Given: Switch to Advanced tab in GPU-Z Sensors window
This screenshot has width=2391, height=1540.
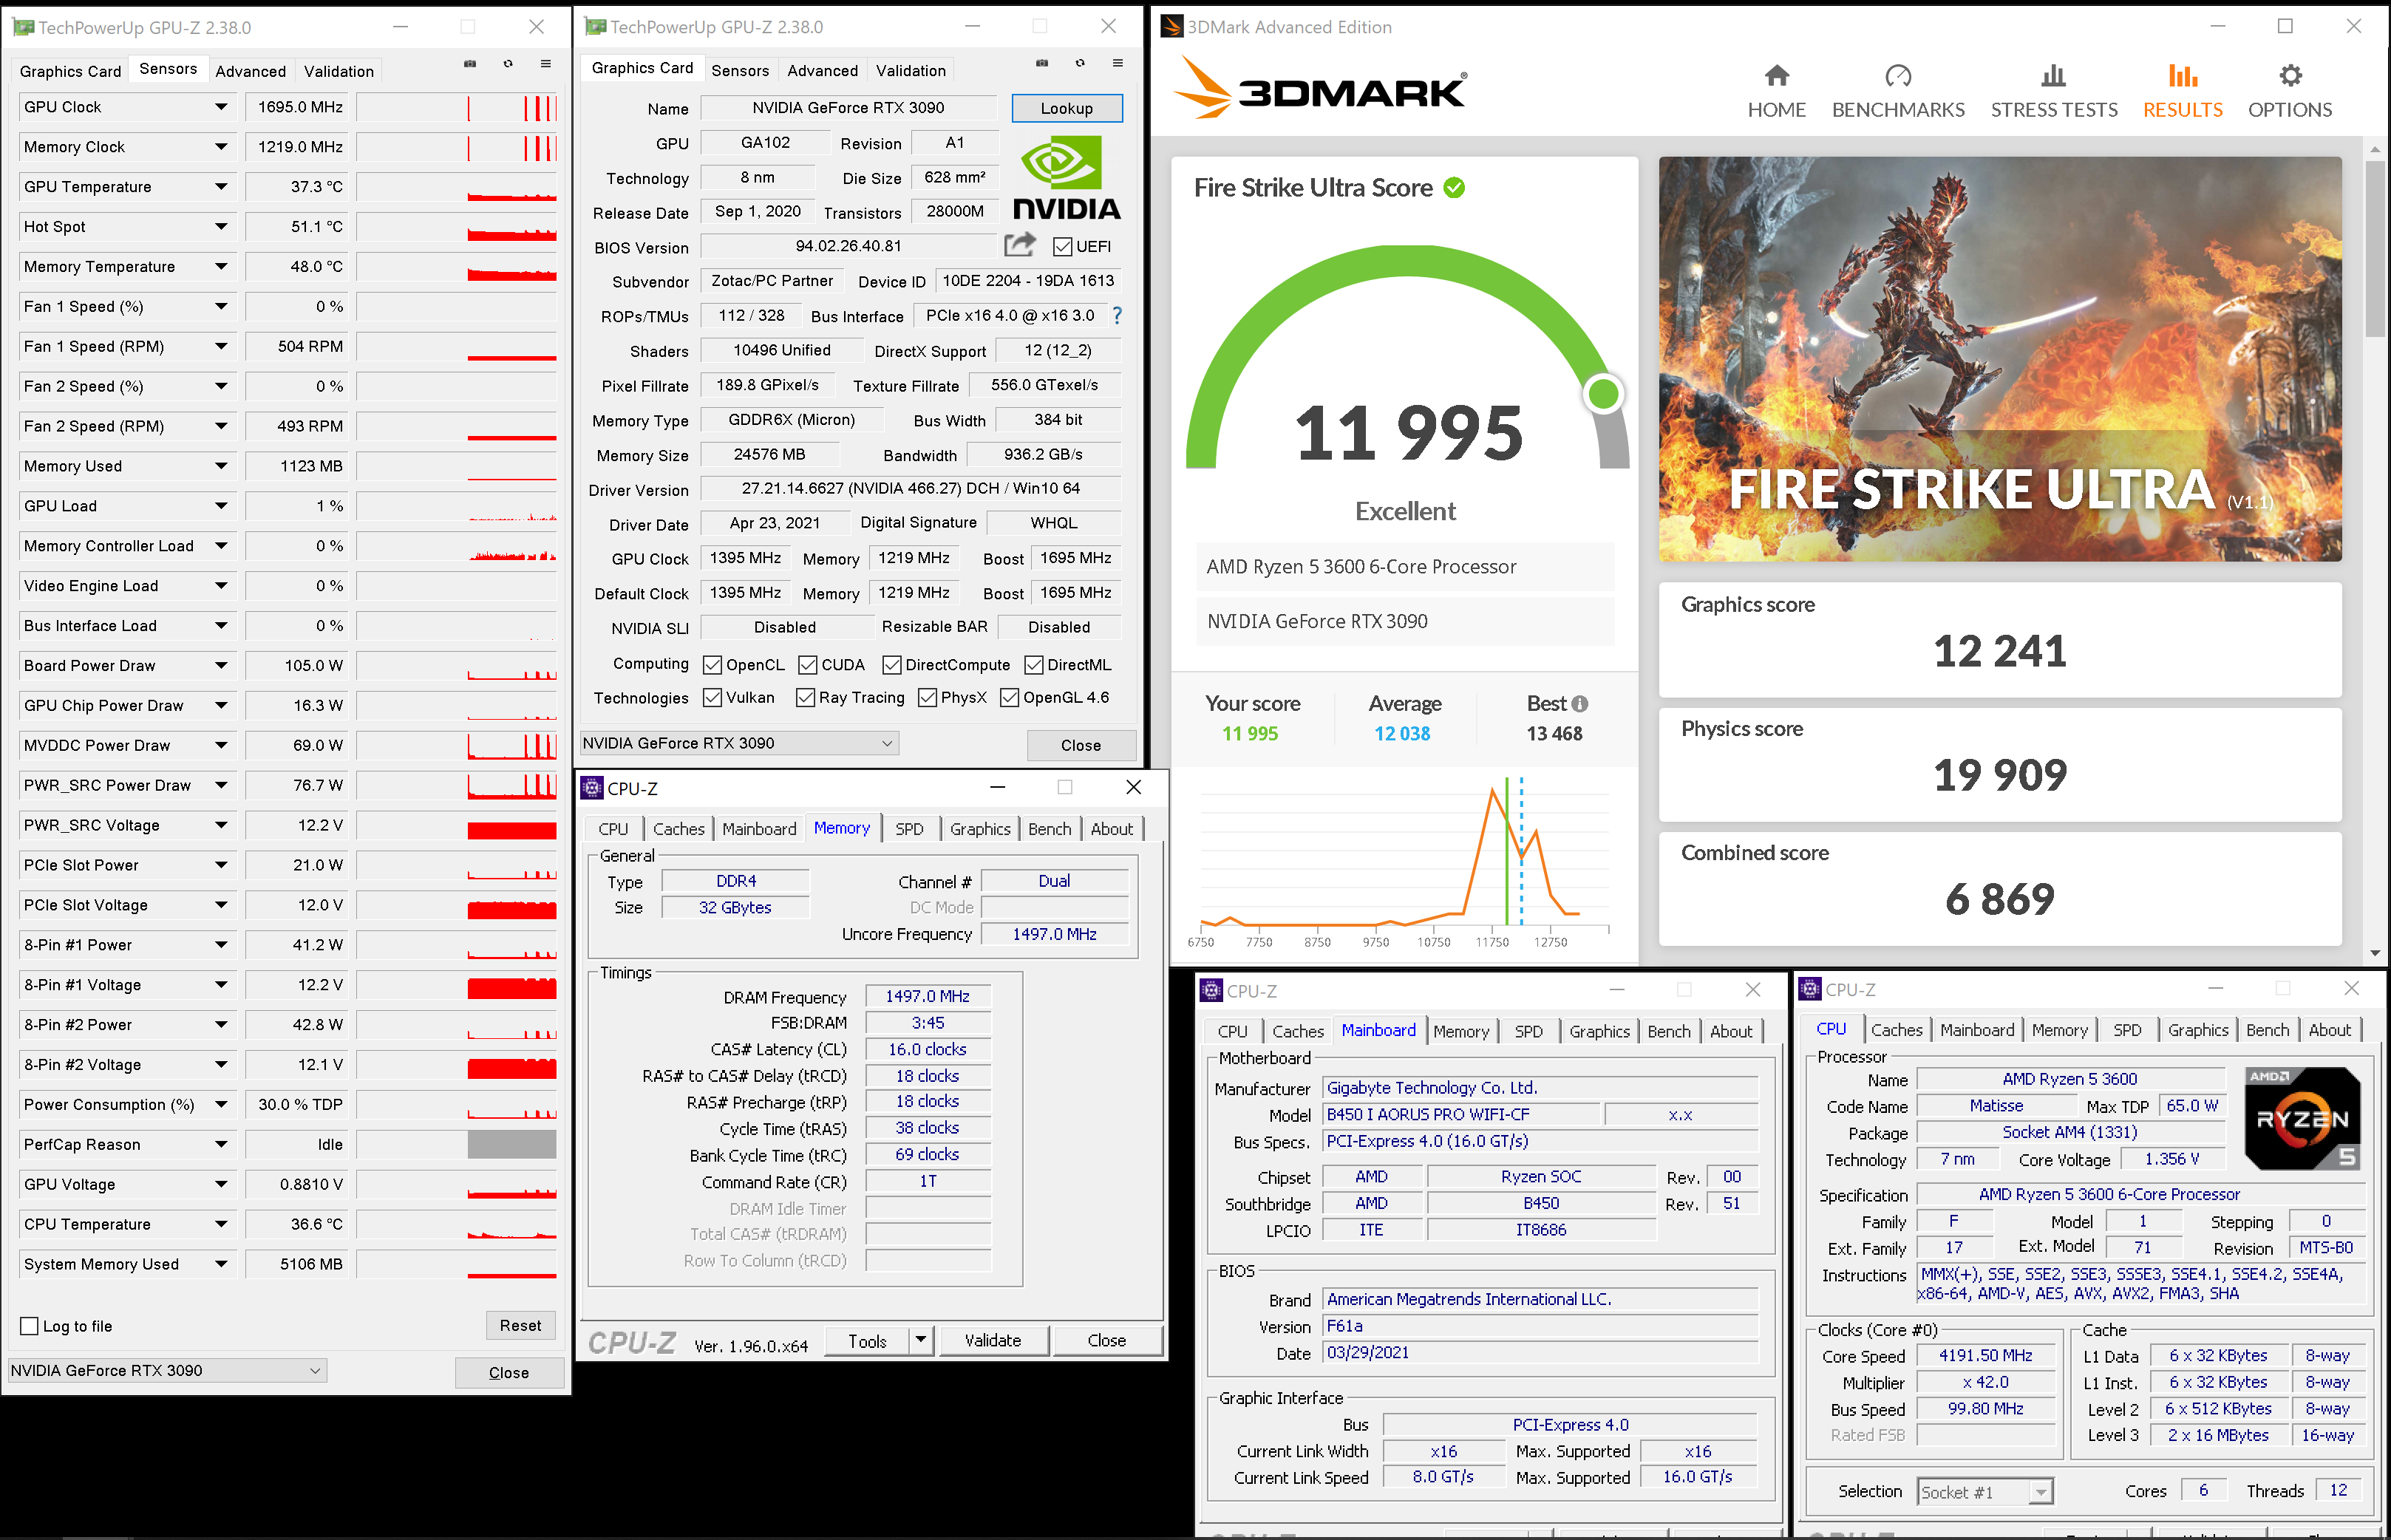Looking at the screenshot, I should [250, 71].
